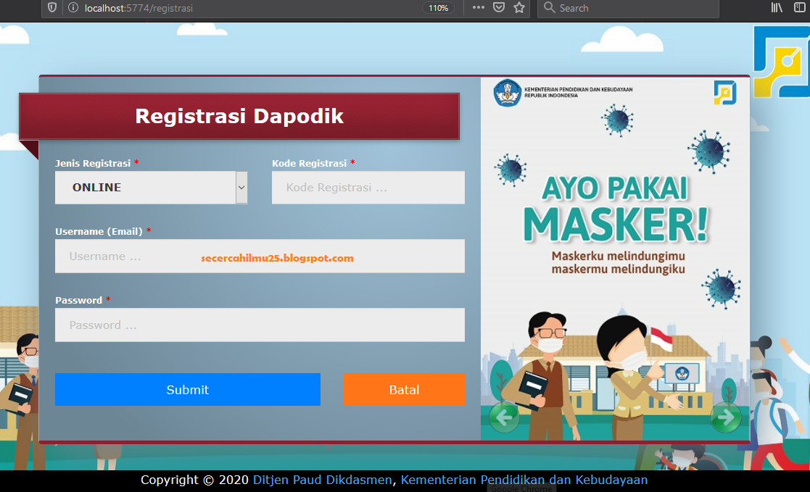Go to next banner slide arrow

click(726, 417)
